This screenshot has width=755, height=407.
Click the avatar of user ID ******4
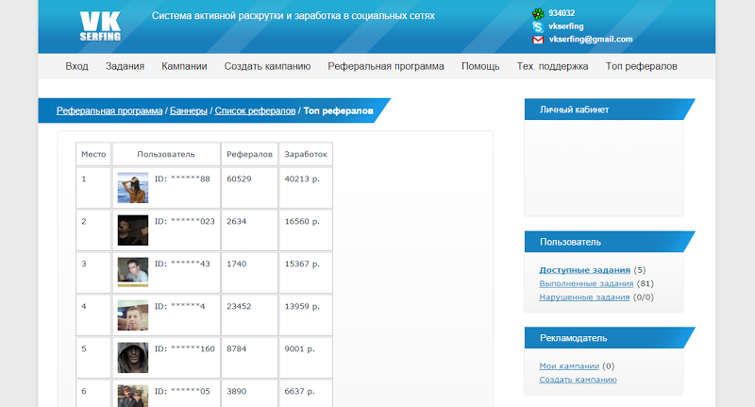point(133,315)
